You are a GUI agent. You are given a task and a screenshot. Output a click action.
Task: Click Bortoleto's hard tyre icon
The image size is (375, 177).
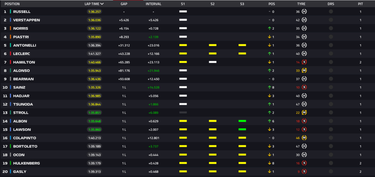point(304,146)
